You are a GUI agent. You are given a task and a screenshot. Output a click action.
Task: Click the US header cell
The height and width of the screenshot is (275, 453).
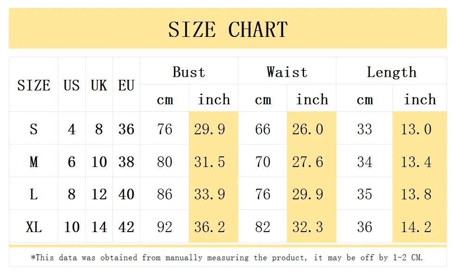click(x=72, y=84)
